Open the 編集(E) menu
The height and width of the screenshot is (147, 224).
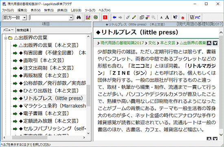point(22,10)
